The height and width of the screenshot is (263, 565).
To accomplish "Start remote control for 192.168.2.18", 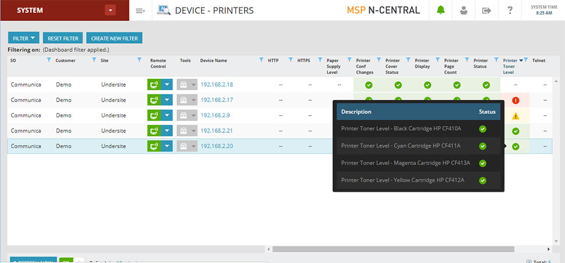I will point(154,85).
